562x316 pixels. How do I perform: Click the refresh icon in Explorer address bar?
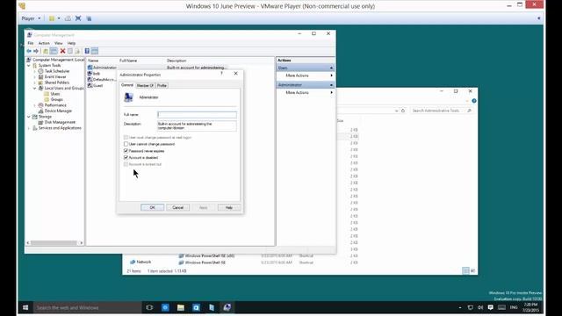point(403,111)
